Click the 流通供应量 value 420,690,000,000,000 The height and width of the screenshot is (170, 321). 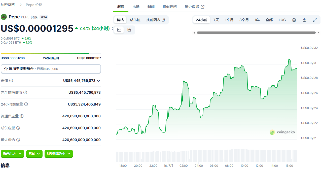(x=82, y=116)
